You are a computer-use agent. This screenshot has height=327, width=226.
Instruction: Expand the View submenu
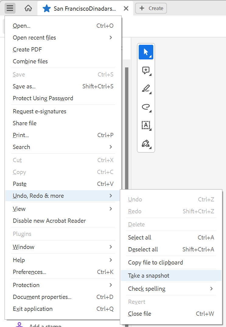(19, 209)
